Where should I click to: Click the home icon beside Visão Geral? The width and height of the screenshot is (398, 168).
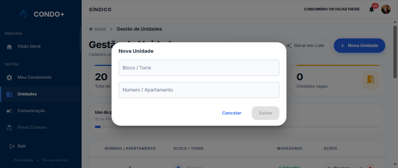9,47
